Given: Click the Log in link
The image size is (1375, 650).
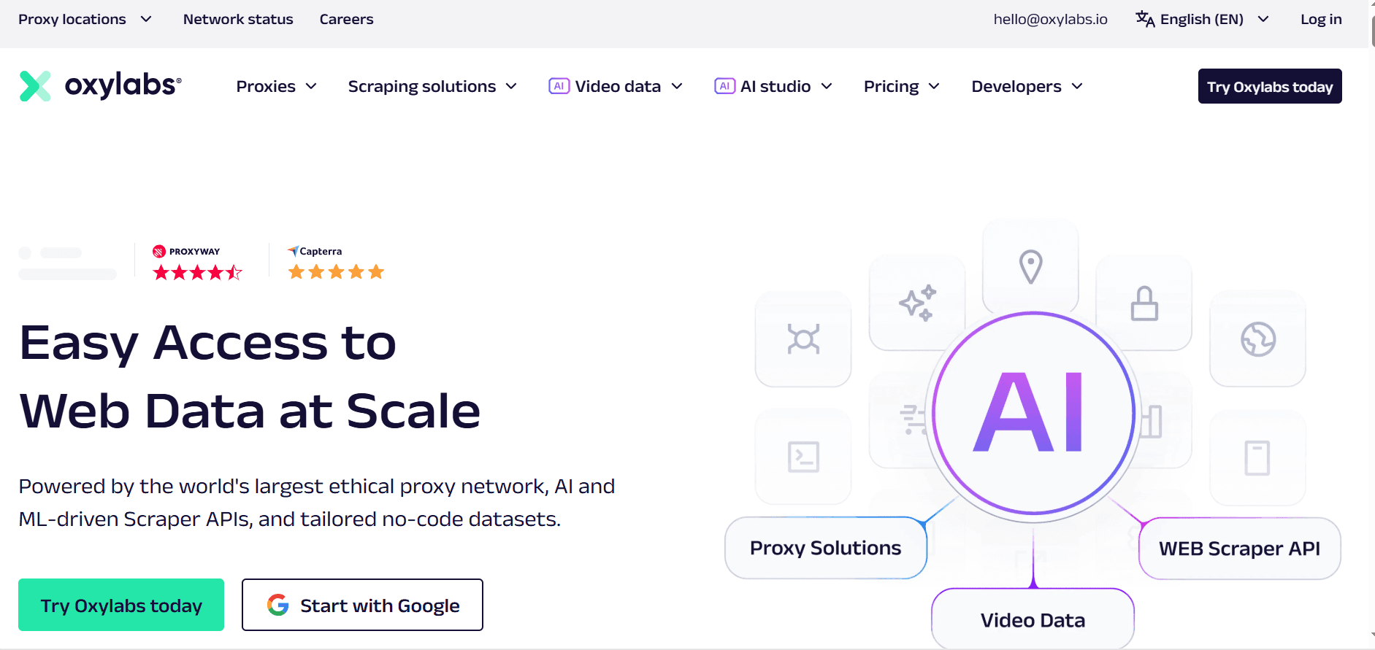Looking at the screenshot, I should click(1321, 19).
